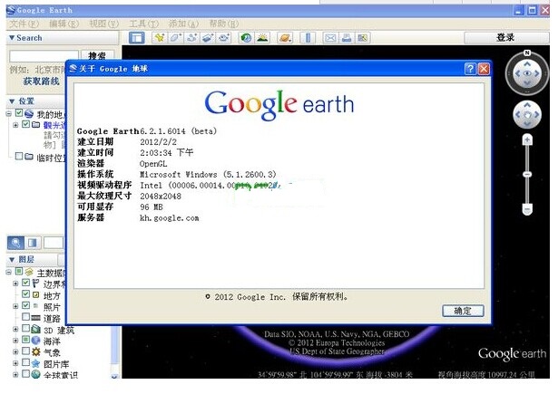Screen dimensions: 558x394
Task: Uncheck the 照片 layer checkbox
Action: 25,305
